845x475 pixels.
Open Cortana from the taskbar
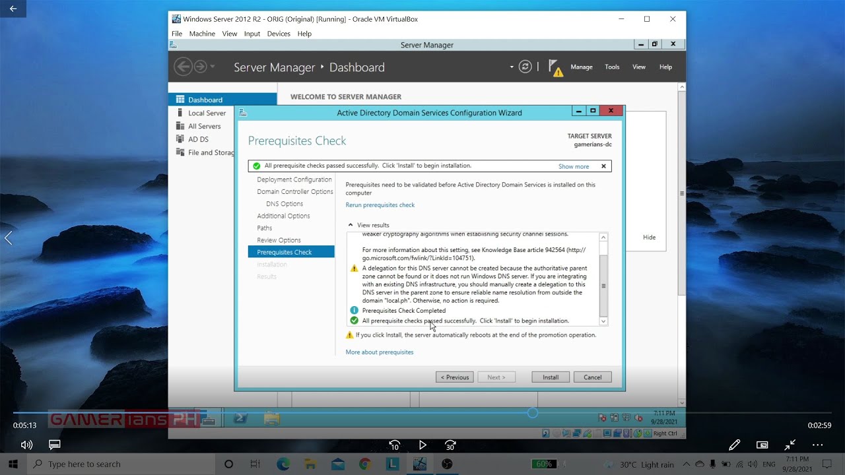(x=228, y=464)
